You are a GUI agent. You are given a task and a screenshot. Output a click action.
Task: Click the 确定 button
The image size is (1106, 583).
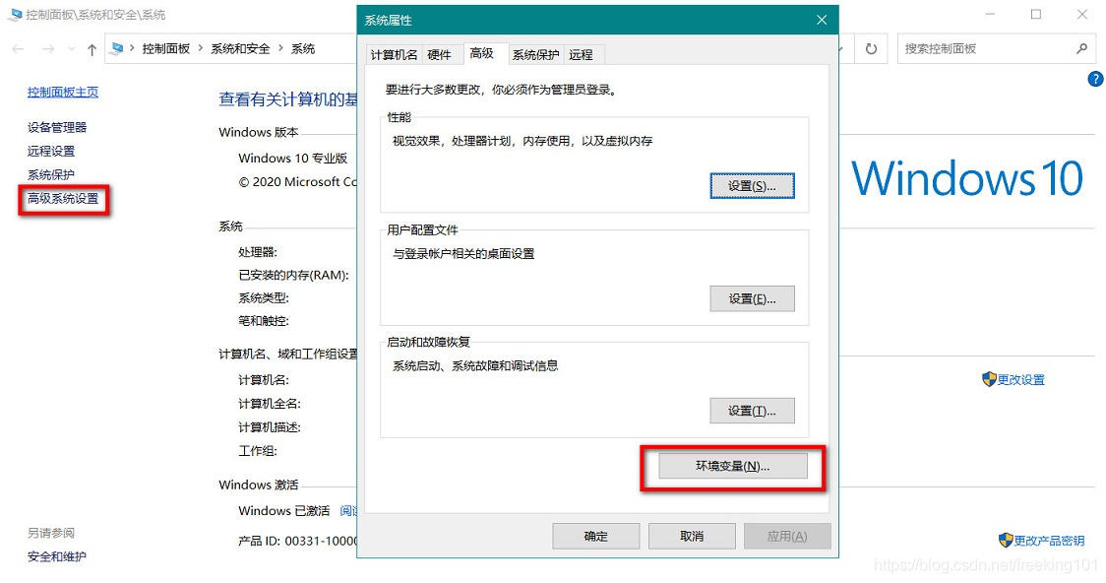(596, 536)
